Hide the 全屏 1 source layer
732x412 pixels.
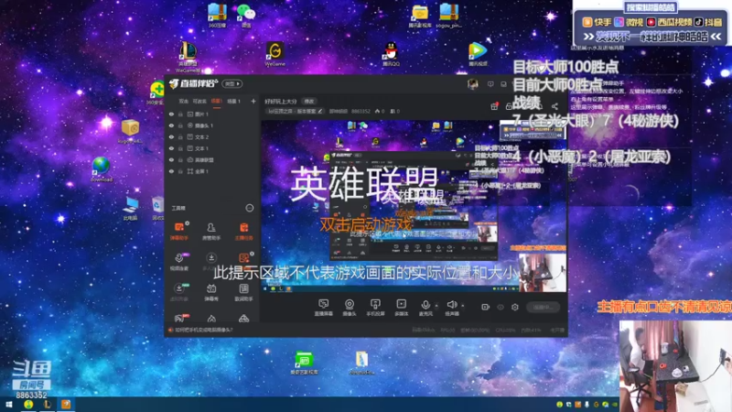(171, 171)
